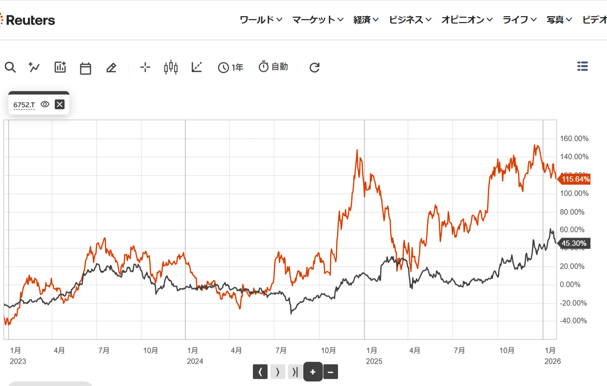The width and height of the screenshot is (607, 386).
Task: Open the calendar date selection icon
Action: [85, 67]
